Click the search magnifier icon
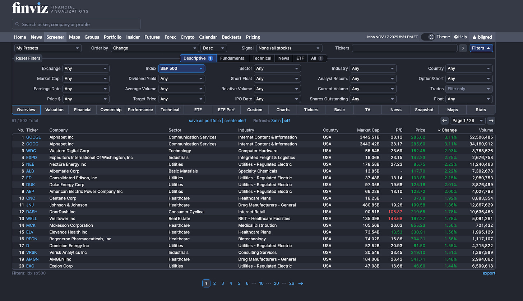The image size is (523, 301). click(17, 24)
